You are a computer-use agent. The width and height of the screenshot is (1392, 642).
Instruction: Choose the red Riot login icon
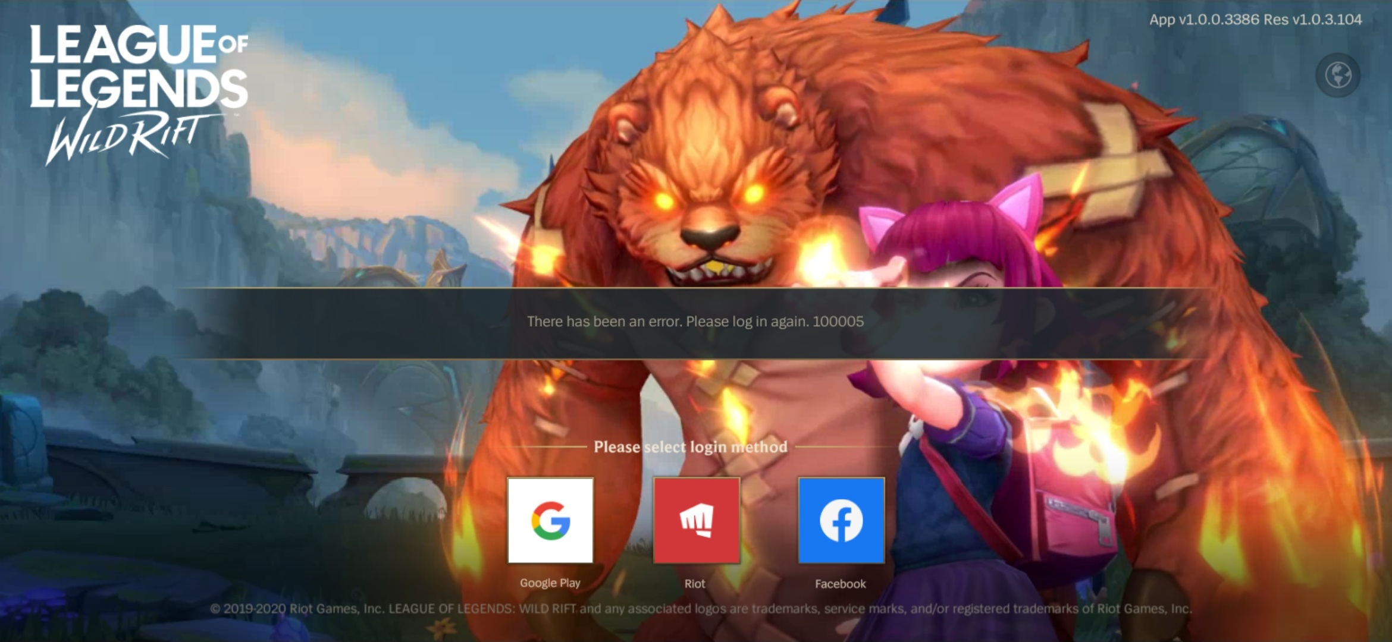pyautogui.click(x=697, y=520)
